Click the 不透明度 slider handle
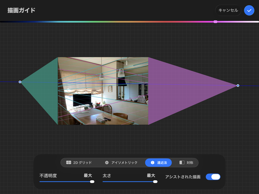259x194 pixels. coord(92,181)
